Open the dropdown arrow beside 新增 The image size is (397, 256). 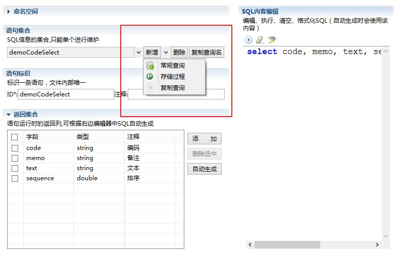[166, 53]
